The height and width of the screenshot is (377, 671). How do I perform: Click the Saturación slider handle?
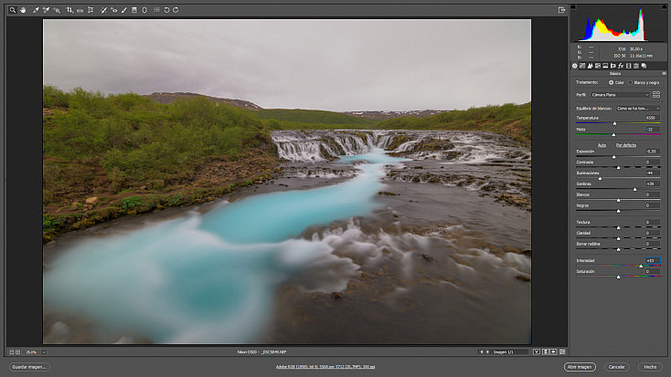click(x=618, y=277)
